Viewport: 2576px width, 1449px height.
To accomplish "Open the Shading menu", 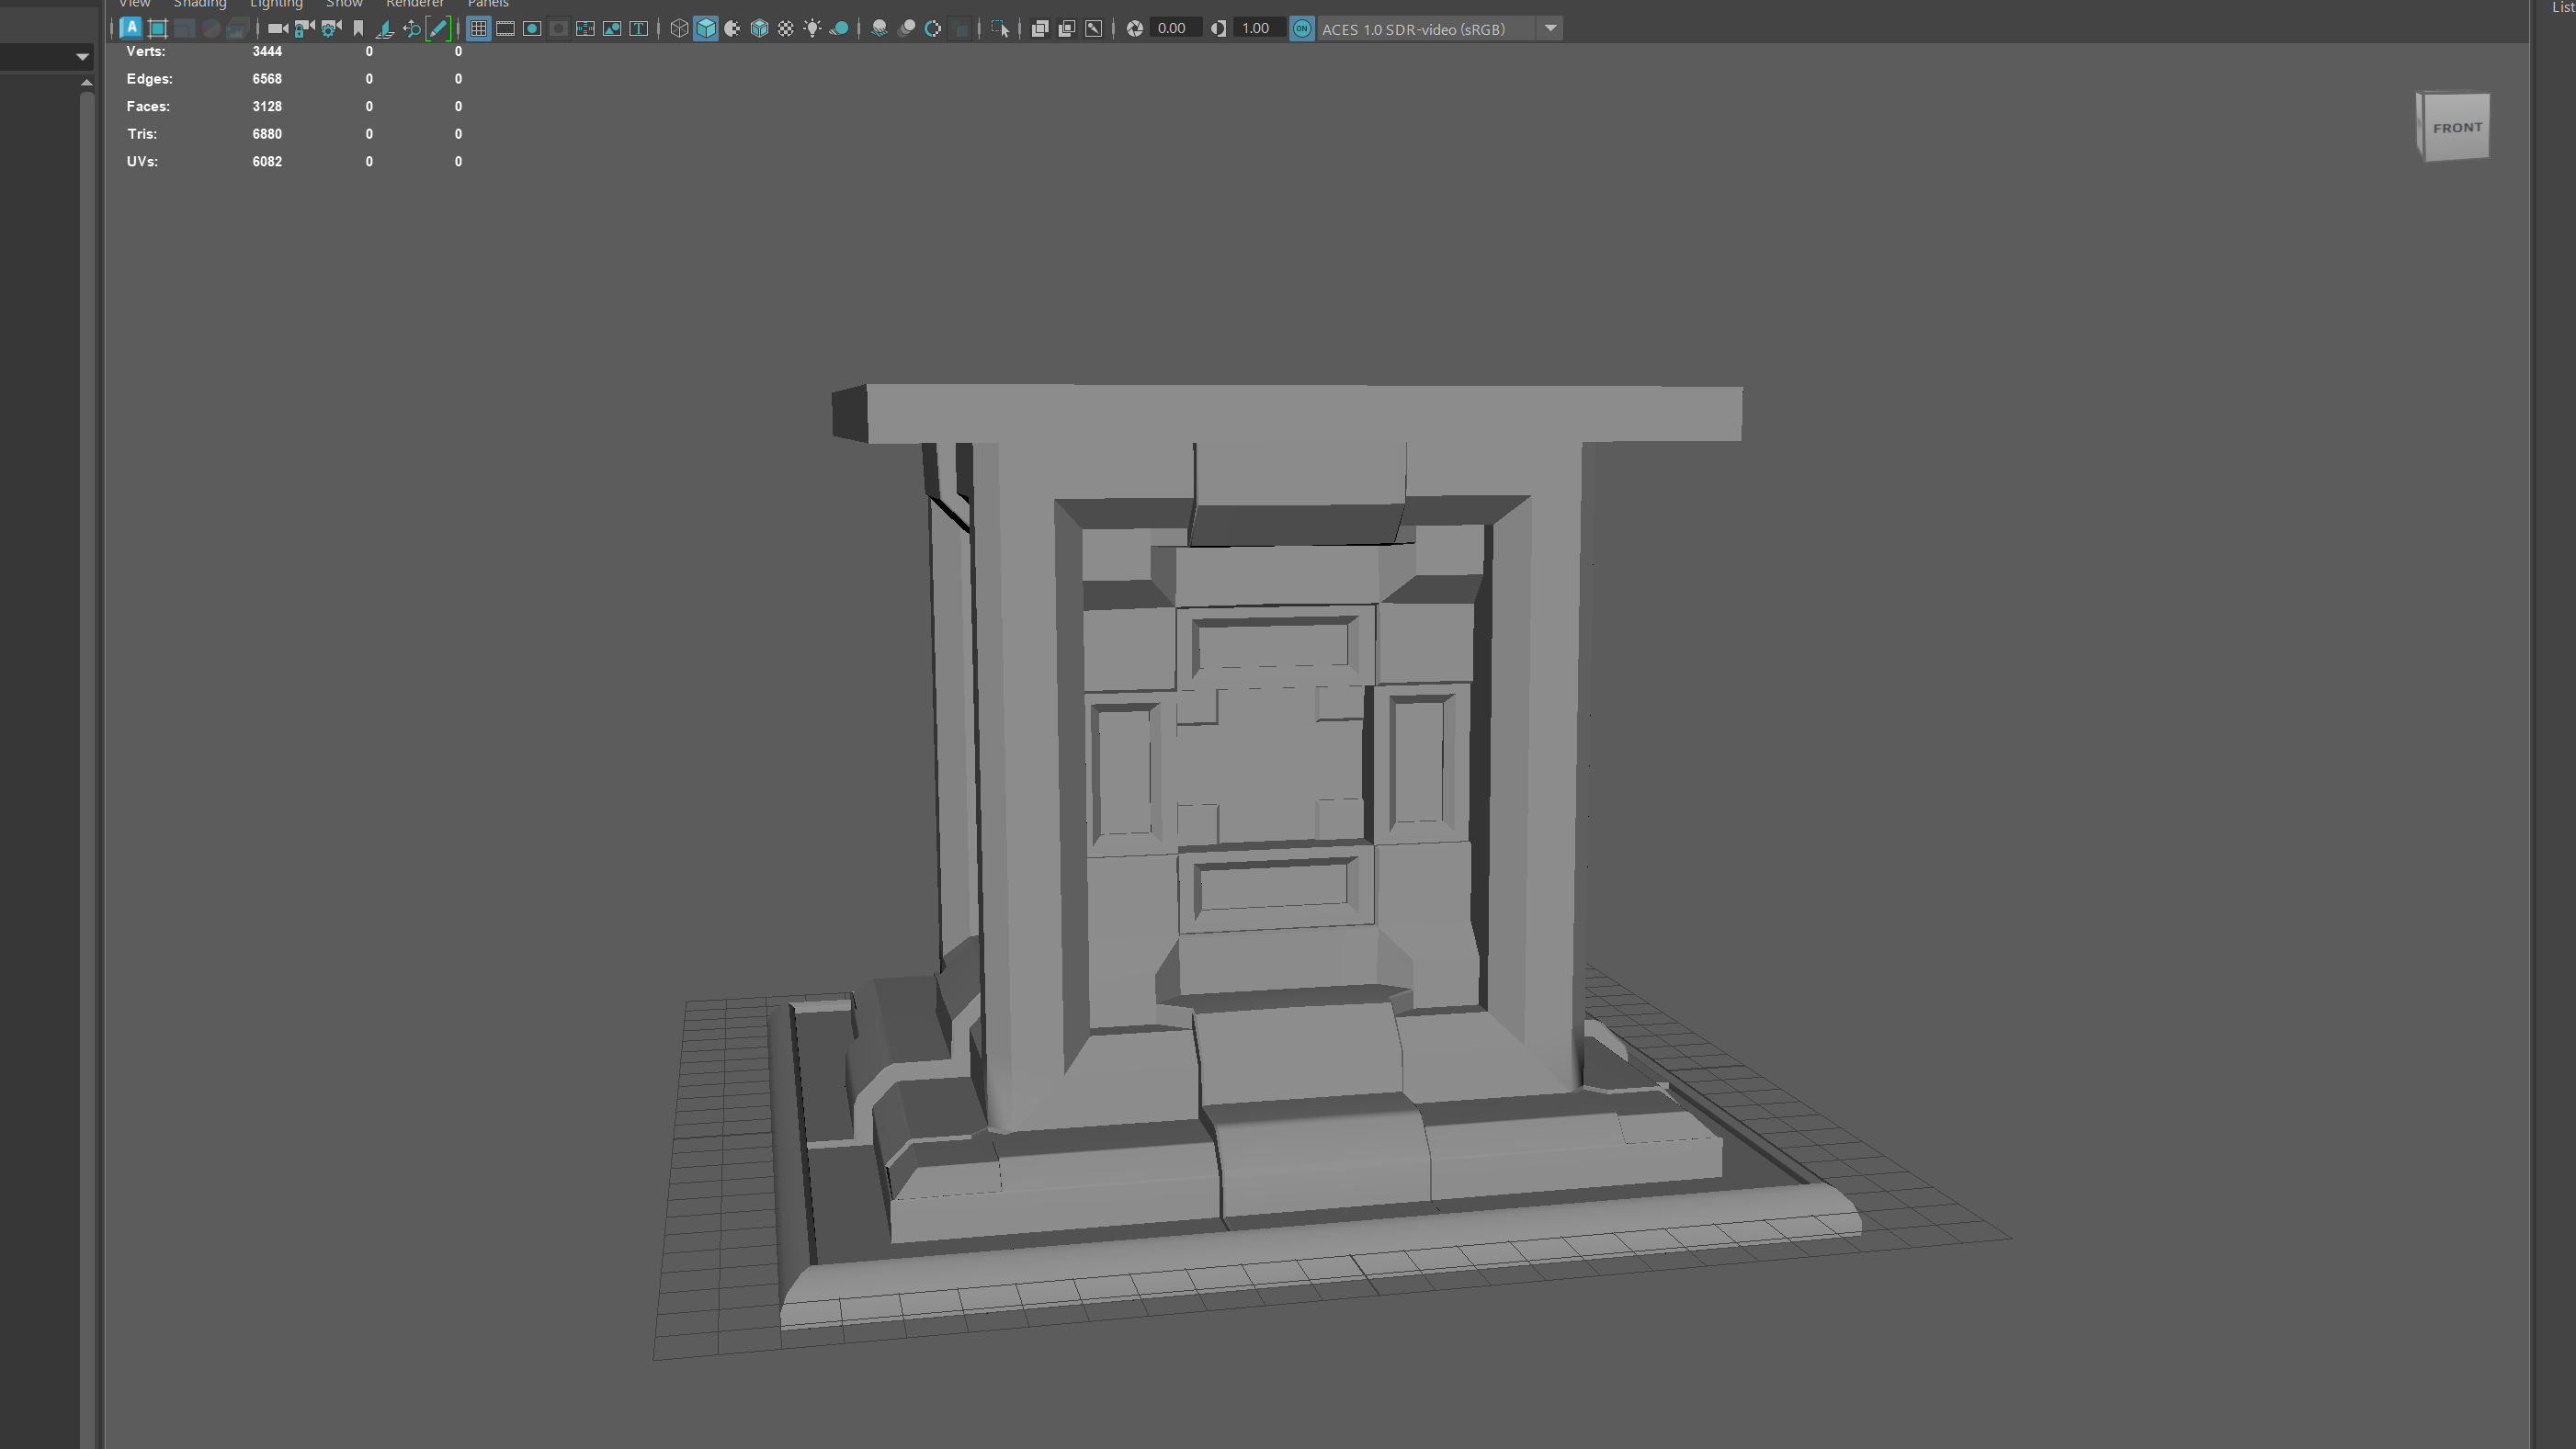I will coord(200,4).
